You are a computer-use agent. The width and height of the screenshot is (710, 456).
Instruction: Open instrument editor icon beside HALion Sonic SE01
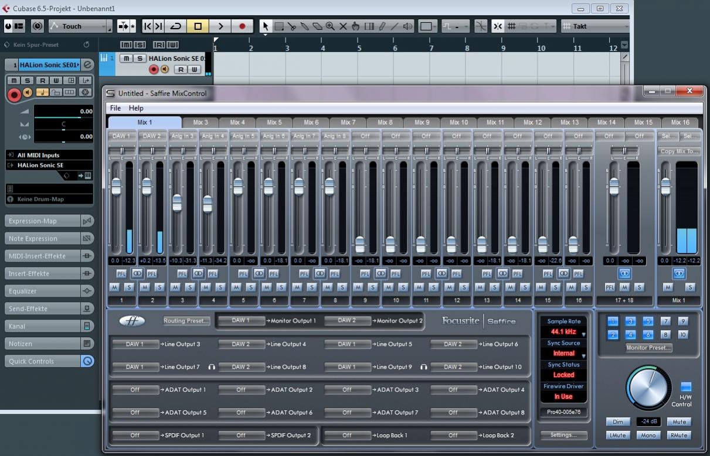click(x=87, y=64)
